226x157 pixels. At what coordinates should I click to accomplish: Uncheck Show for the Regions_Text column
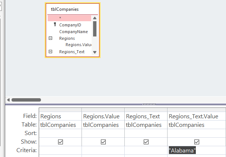coord(146,142)
